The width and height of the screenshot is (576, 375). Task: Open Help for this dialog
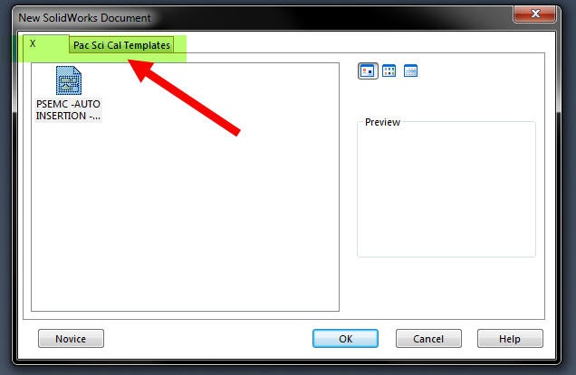[510, 338]
